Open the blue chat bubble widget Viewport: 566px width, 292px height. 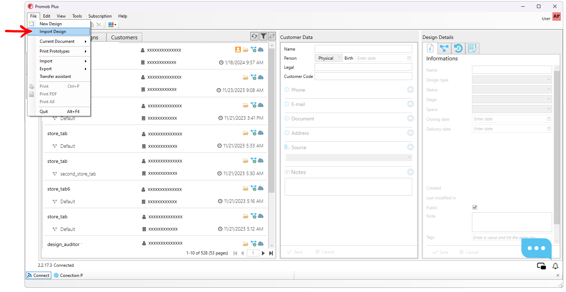[x=536, y=248]
